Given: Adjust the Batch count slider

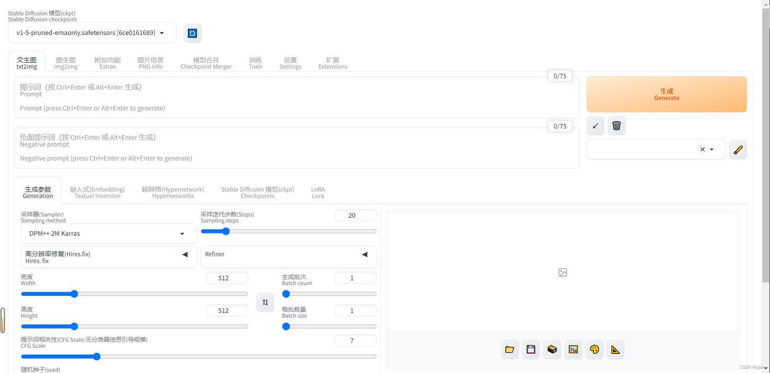Looking at the screenshot, I should click(329, 294).
